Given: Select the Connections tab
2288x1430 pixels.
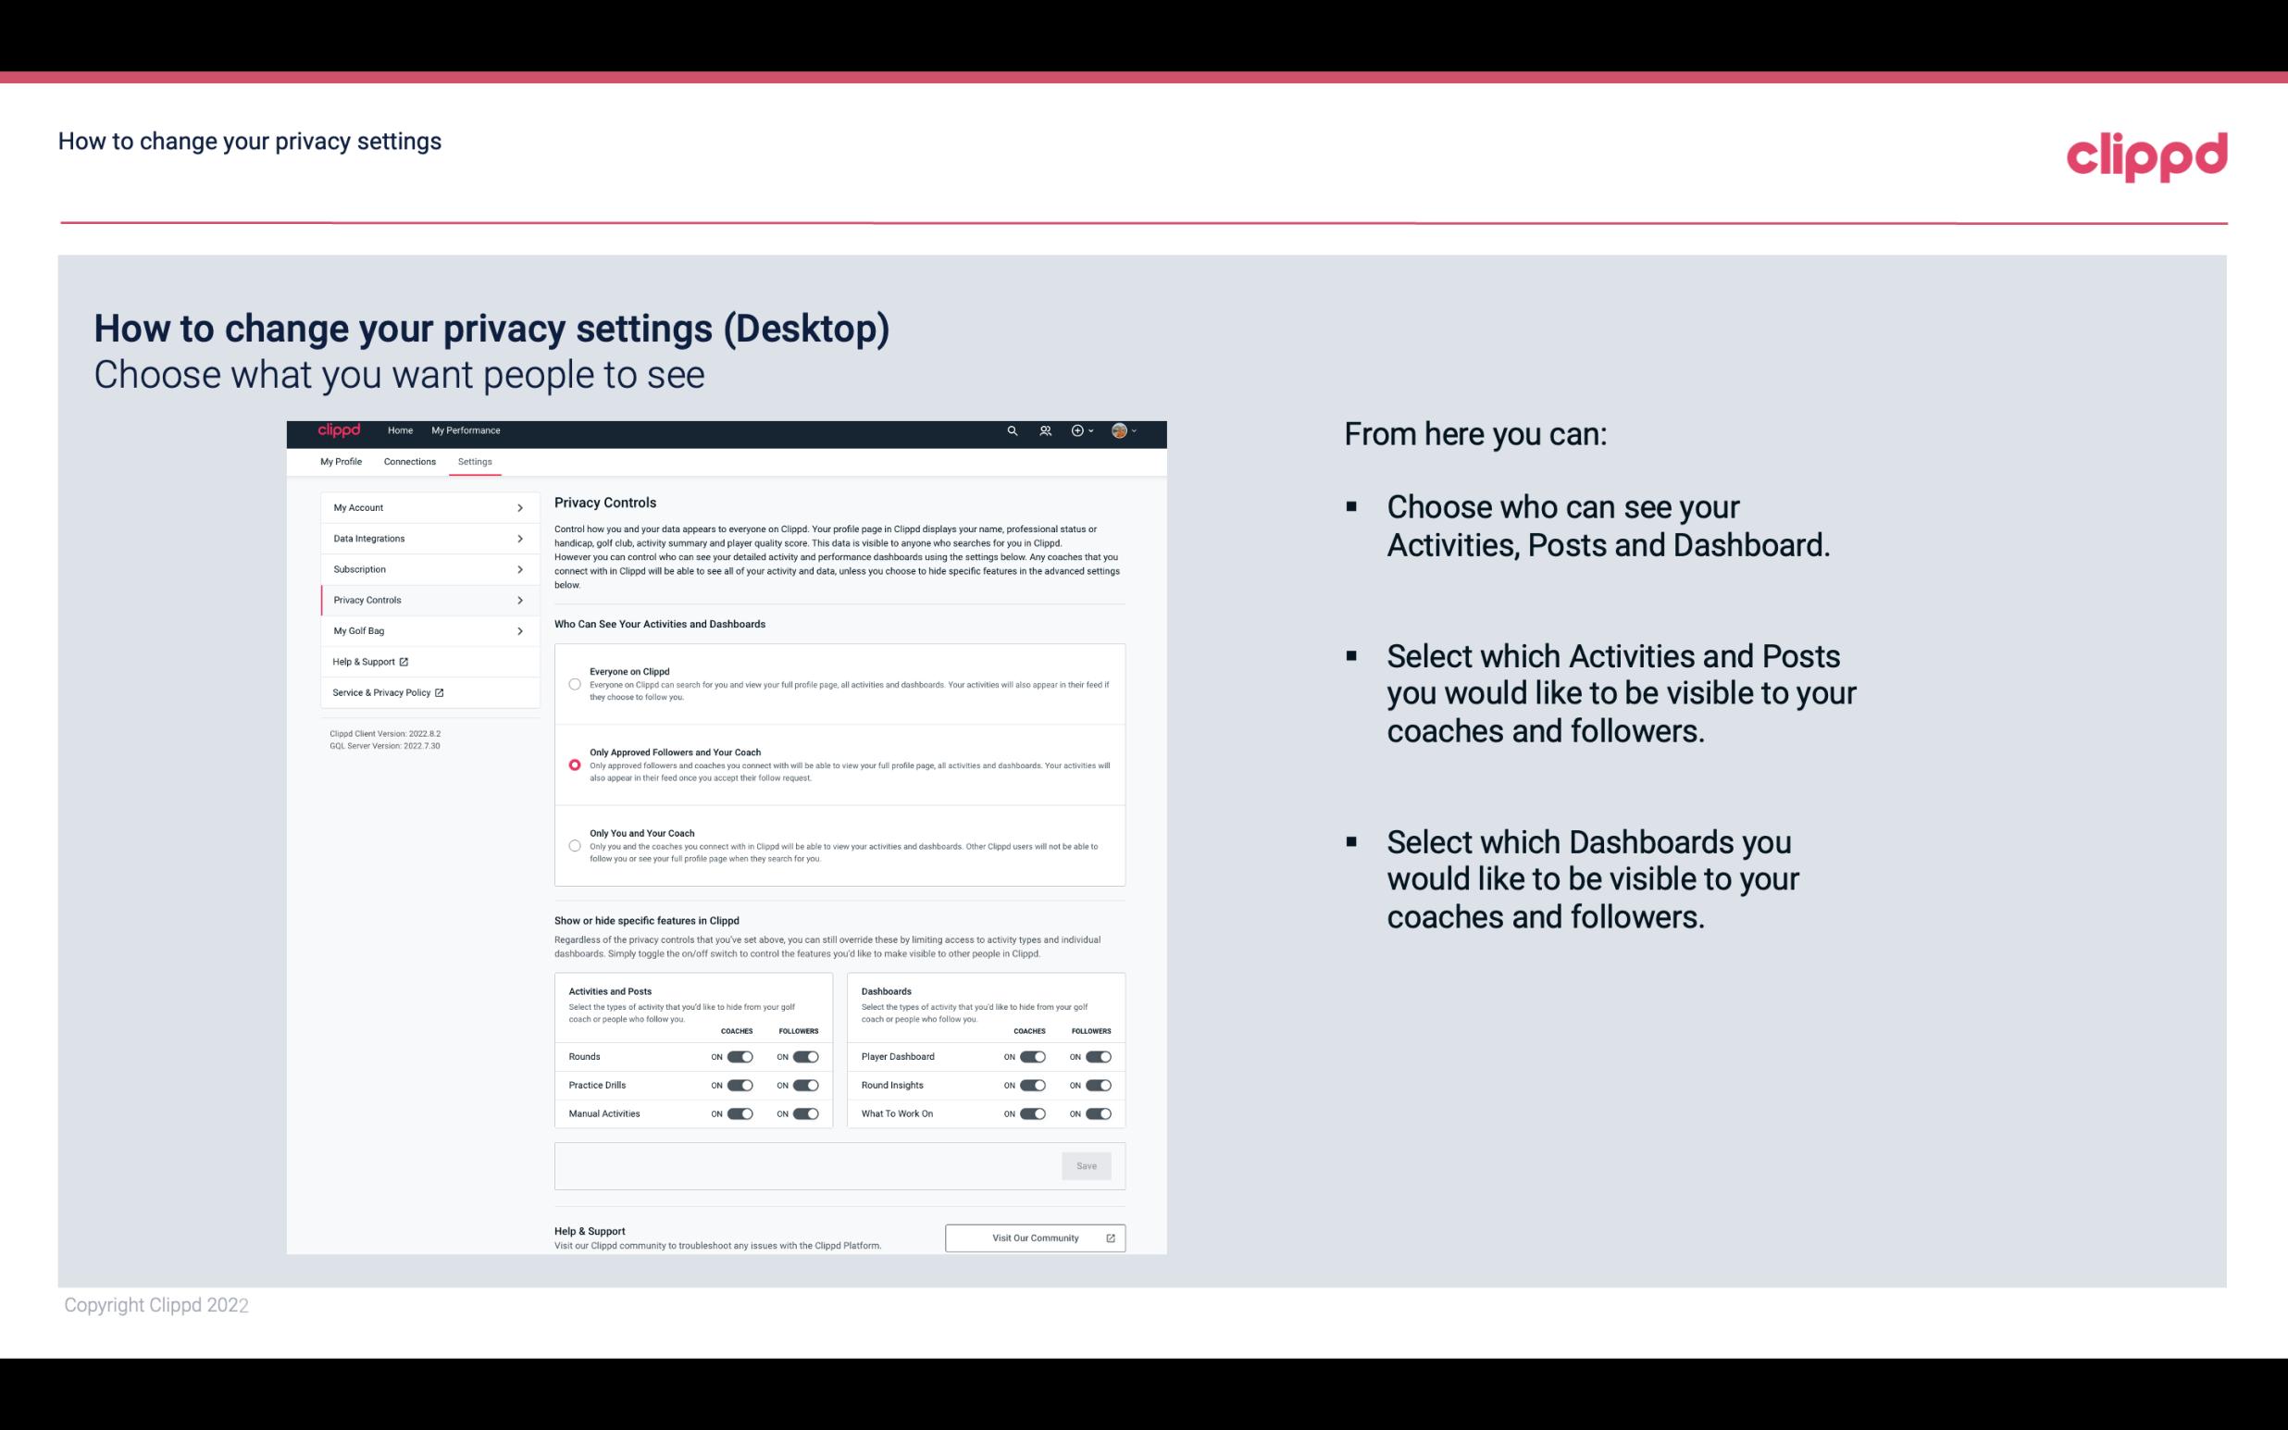Looking at the screenshot, I should (408, 461).
